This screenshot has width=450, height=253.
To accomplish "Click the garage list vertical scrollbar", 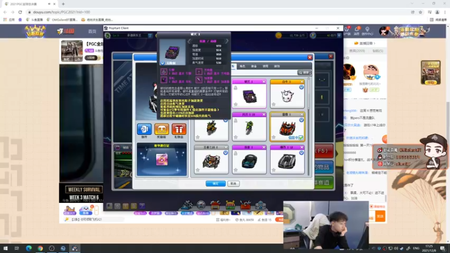I will point(309,126).
